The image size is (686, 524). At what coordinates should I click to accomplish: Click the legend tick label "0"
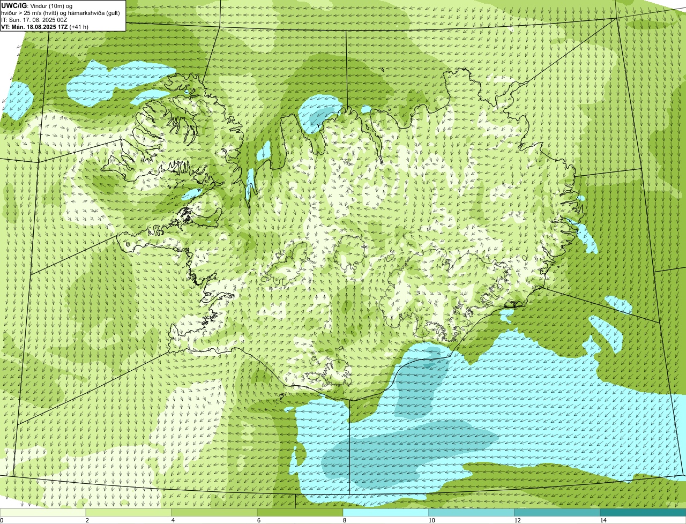[2, 520]
